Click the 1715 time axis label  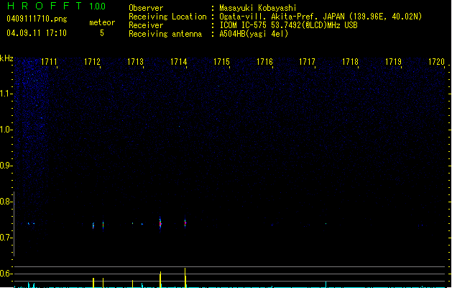221,62
